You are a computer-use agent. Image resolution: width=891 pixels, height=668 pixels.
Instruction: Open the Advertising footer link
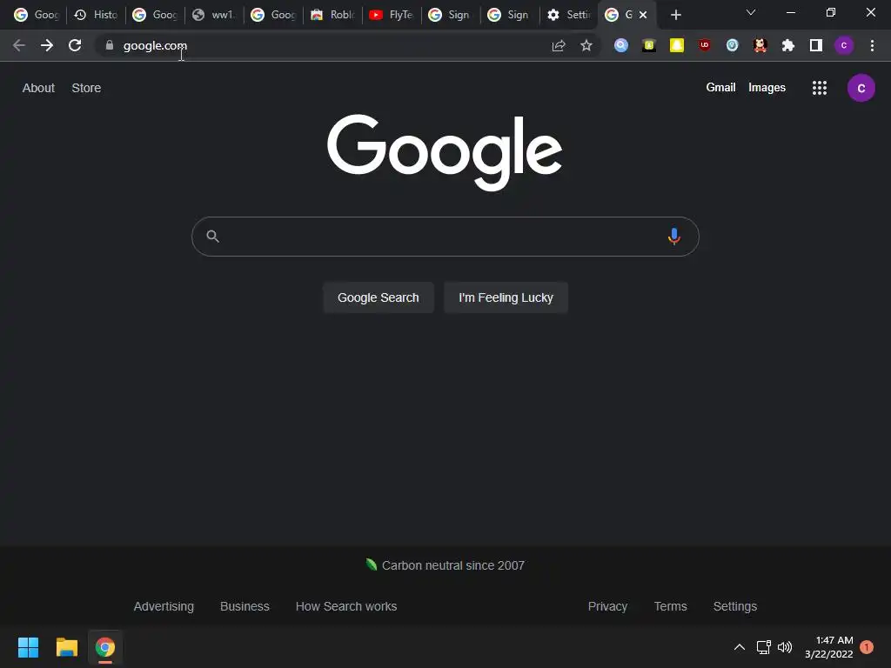coord(164,606)
